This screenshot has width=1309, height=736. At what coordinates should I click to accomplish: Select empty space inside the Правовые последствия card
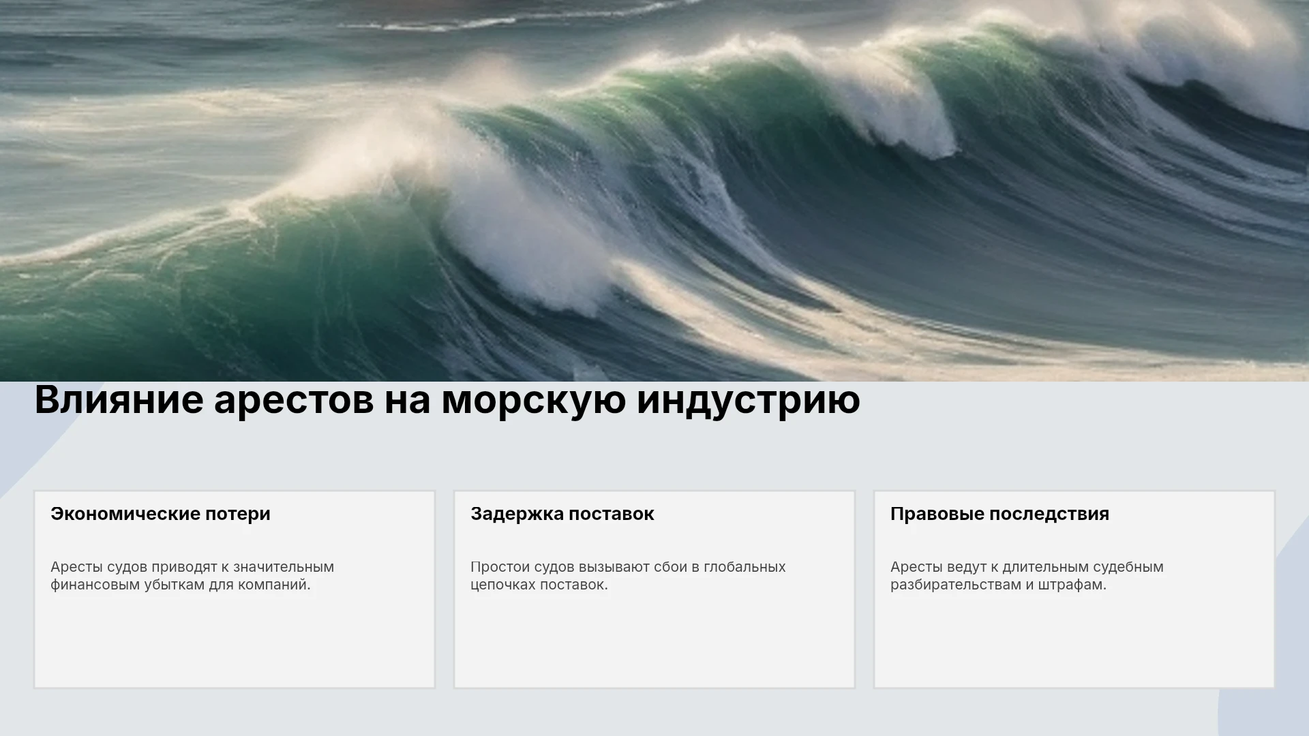(x=1074, y=644)
